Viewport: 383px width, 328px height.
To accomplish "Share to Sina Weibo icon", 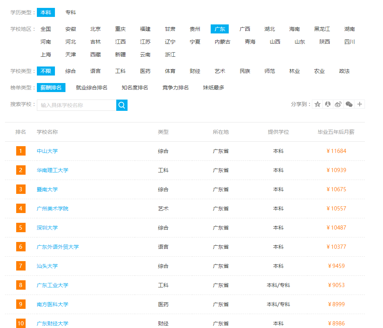I will 338,104.
